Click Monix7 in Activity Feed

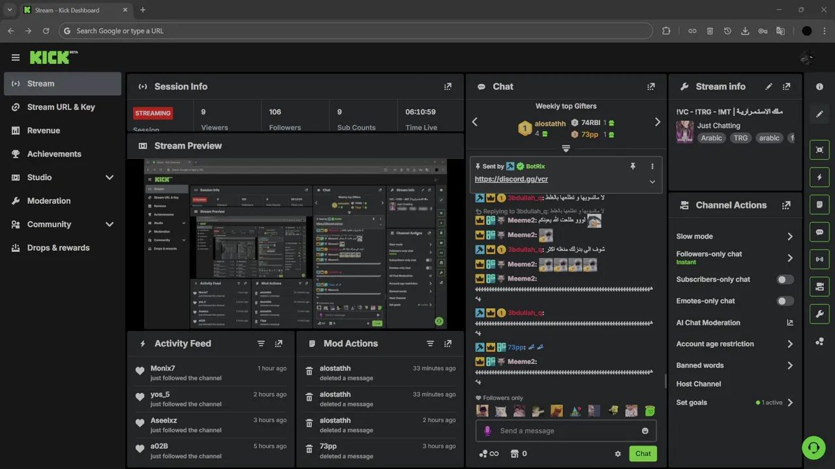[x=163, y=369]
